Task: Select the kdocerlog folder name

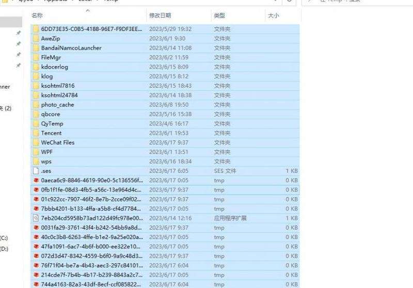Action: (54, 67)
